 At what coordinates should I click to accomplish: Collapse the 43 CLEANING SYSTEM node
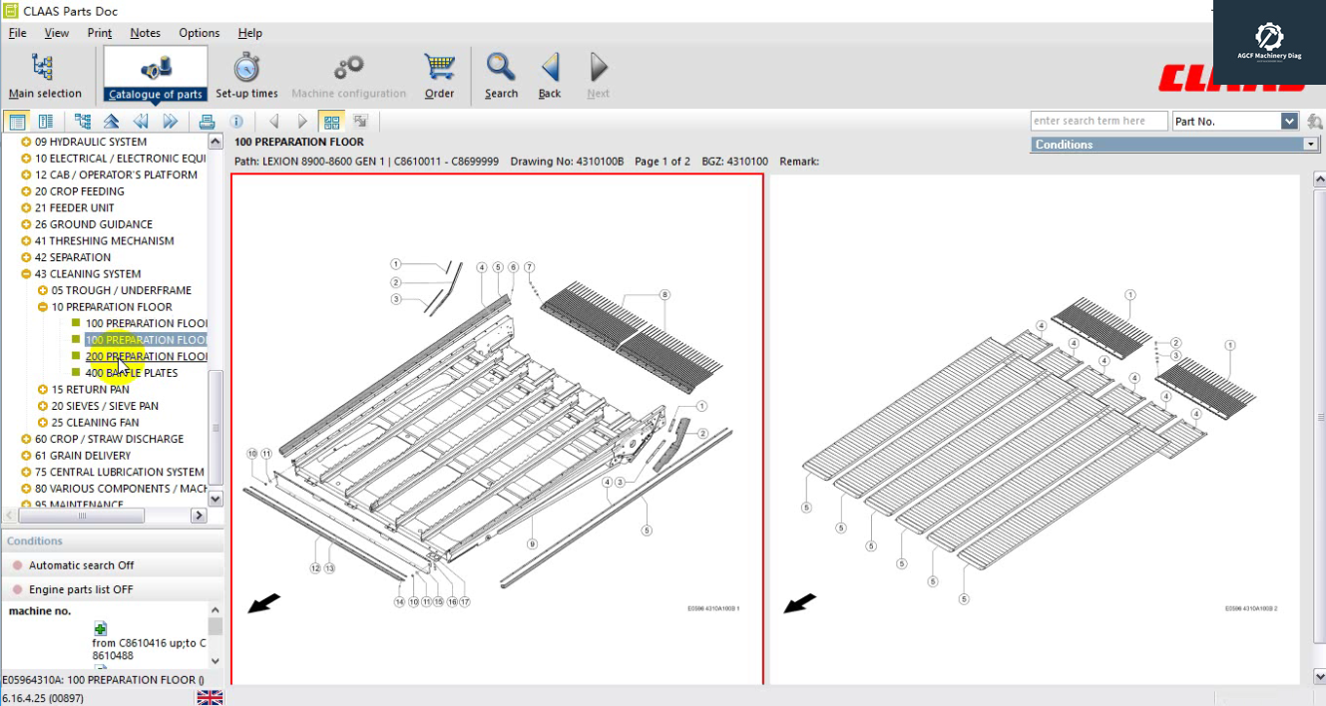click(x=26, y=274)
